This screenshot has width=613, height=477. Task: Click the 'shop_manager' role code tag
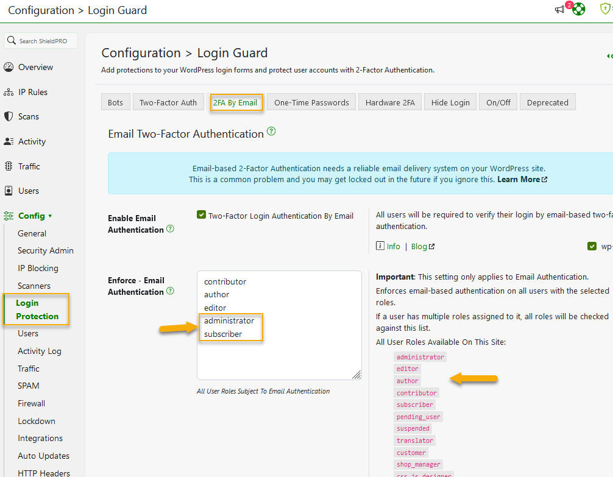418,464
